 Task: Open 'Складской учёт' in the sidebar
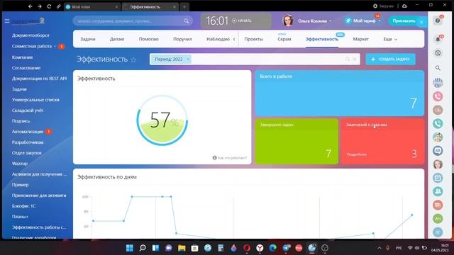tap(28, 110)
